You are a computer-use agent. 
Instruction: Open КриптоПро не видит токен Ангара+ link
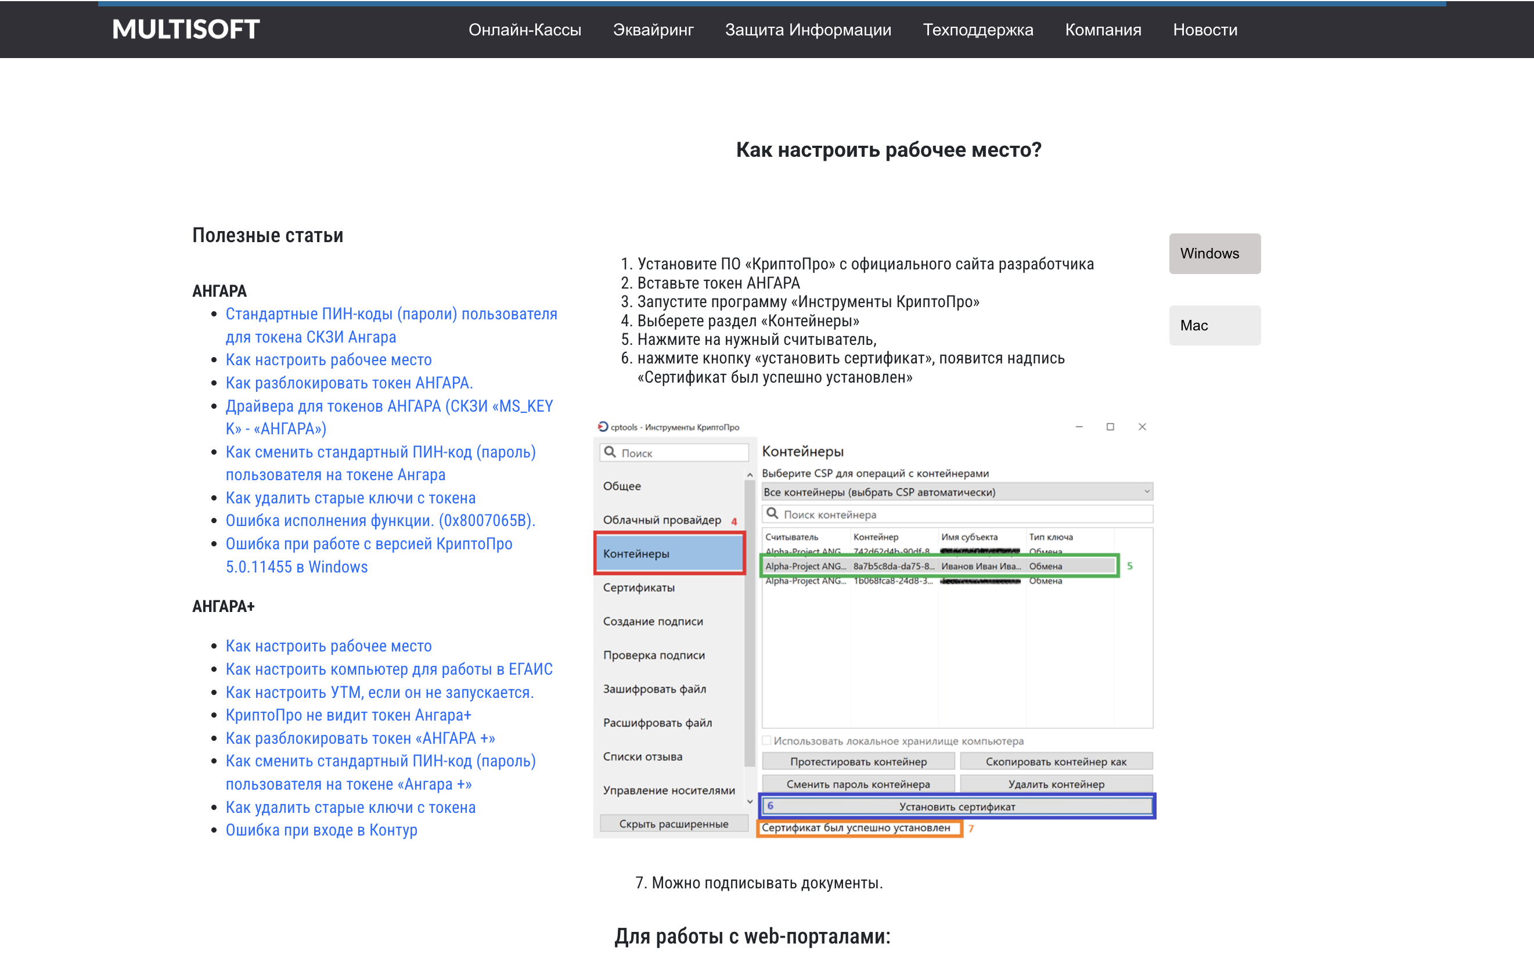pos(348,715)
